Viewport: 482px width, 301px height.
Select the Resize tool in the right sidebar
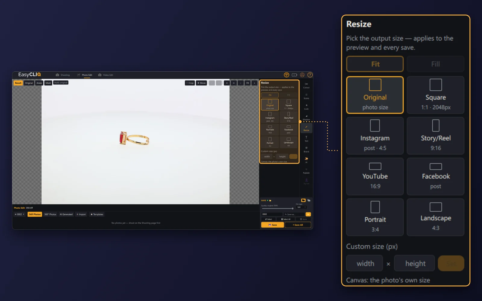click(306, 129)
